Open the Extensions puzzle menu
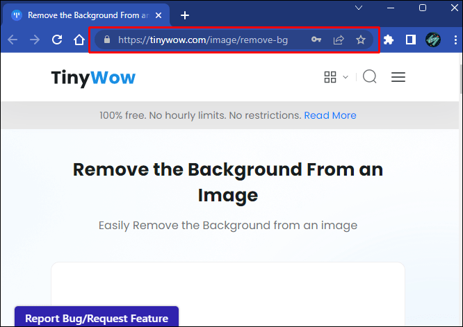This screenshot has width=463, height=327. click(x=389, y=40)
